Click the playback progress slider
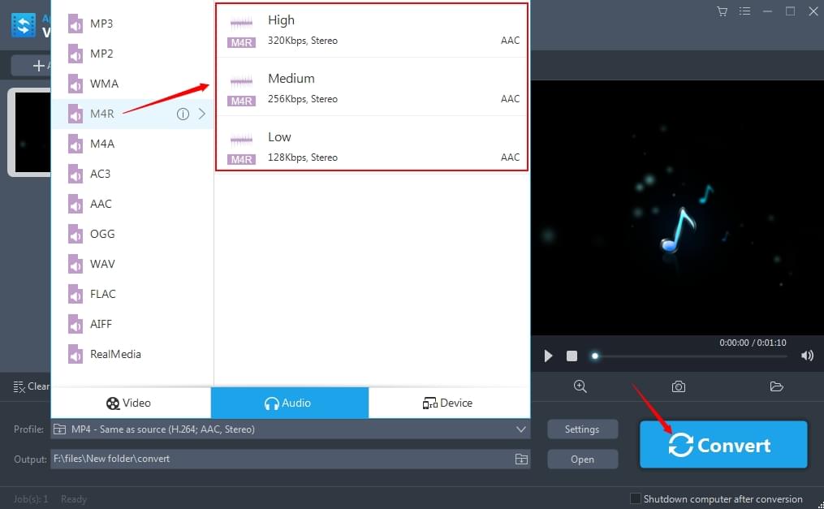Image resolution: width=824 pixels, height=509 pixels. [690, 356]
